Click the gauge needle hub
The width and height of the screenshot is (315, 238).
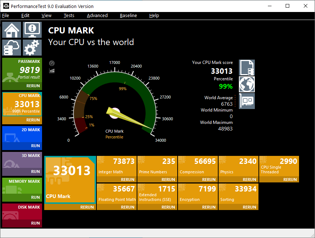[x=115, y=113]
